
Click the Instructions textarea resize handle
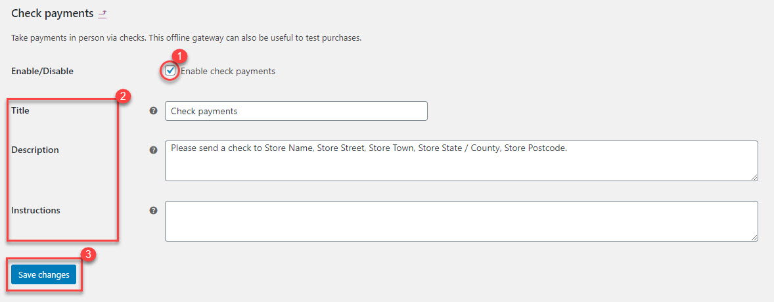(754, 237)
